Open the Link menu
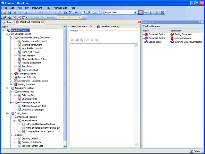 click(x=27, y=8)
